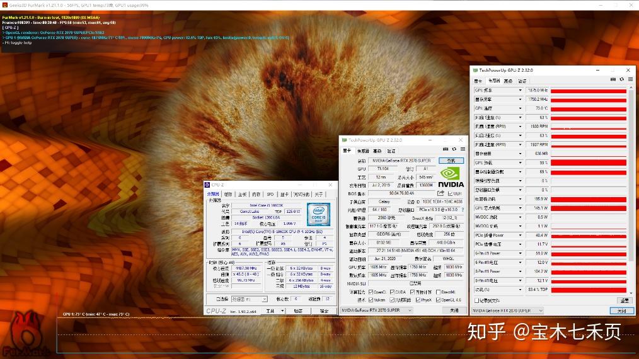Toggle the OpenCL checkbox
Image resolution: width=639 pixels, height=359 pixels.
[x=371, y=292]
